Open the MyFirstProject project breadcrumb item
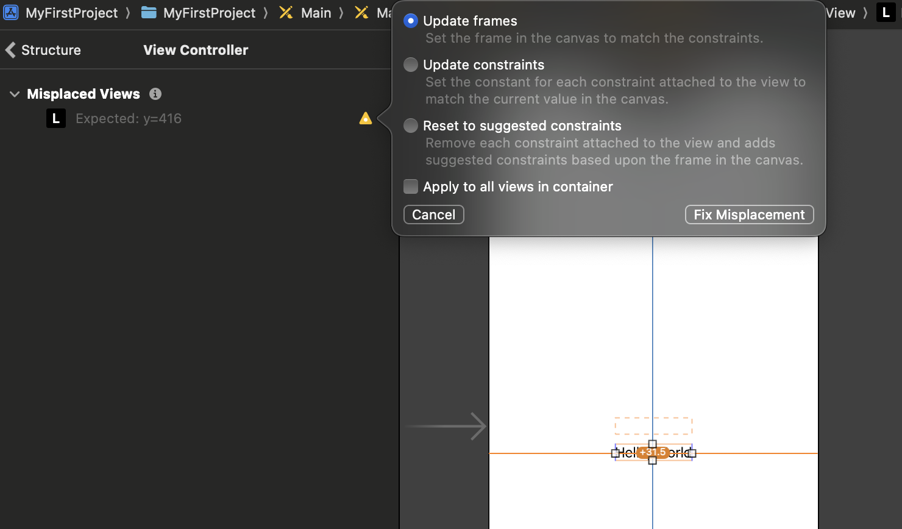902x529 pixels. point(71,13)
